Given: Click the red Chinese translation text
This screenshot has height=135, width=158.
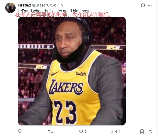Looking at the screenshot, I should tap(63, 15).
